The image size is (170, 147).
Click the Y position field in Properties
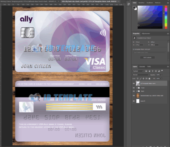click(x=154, y=45)
